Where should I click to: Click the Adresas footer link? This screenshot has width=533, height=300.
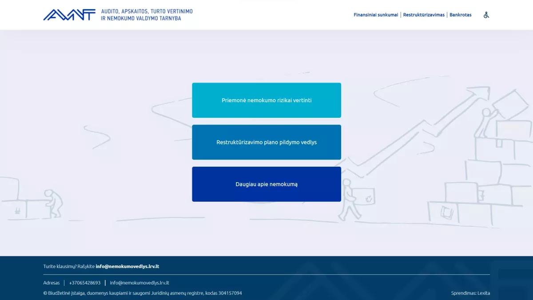(52, 283)
